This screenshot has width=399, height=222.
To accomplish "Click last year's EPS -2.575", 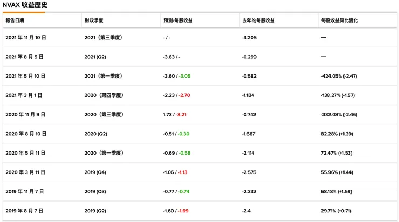I will (x=249, y=172).
